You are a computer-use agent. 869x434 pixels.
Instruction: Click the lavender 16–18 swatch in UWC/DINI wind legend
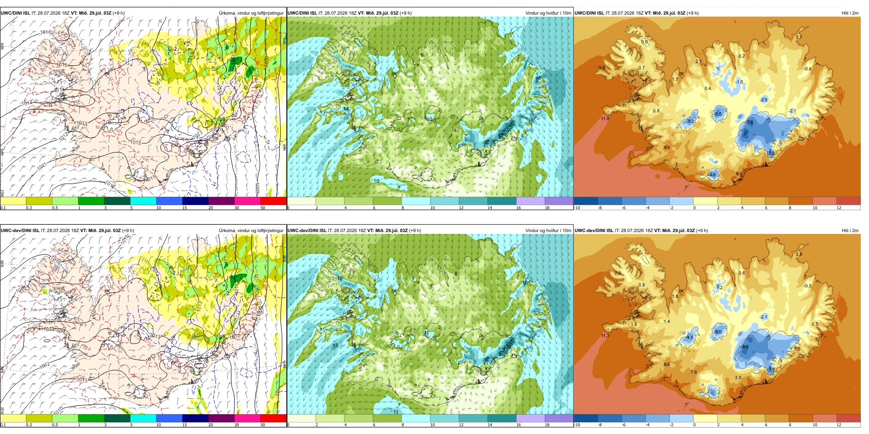coord(531,201)
